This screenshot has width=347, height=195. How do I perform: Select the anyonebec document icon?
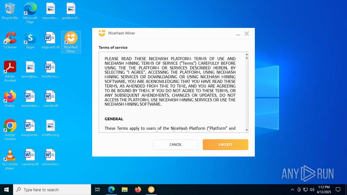[30, 99]
